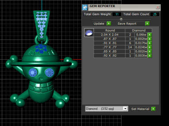Click the Total Gem Weight value .11
The height and width of the screenshot is (126, 169).
[117, 14]
